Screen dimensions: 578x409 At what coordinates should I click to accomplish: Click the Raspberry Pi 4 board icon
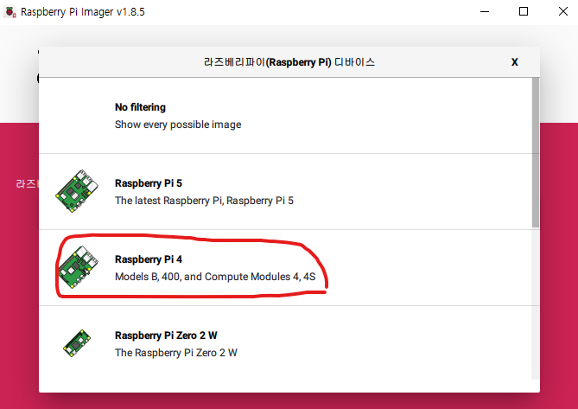(x=78, y=267)
